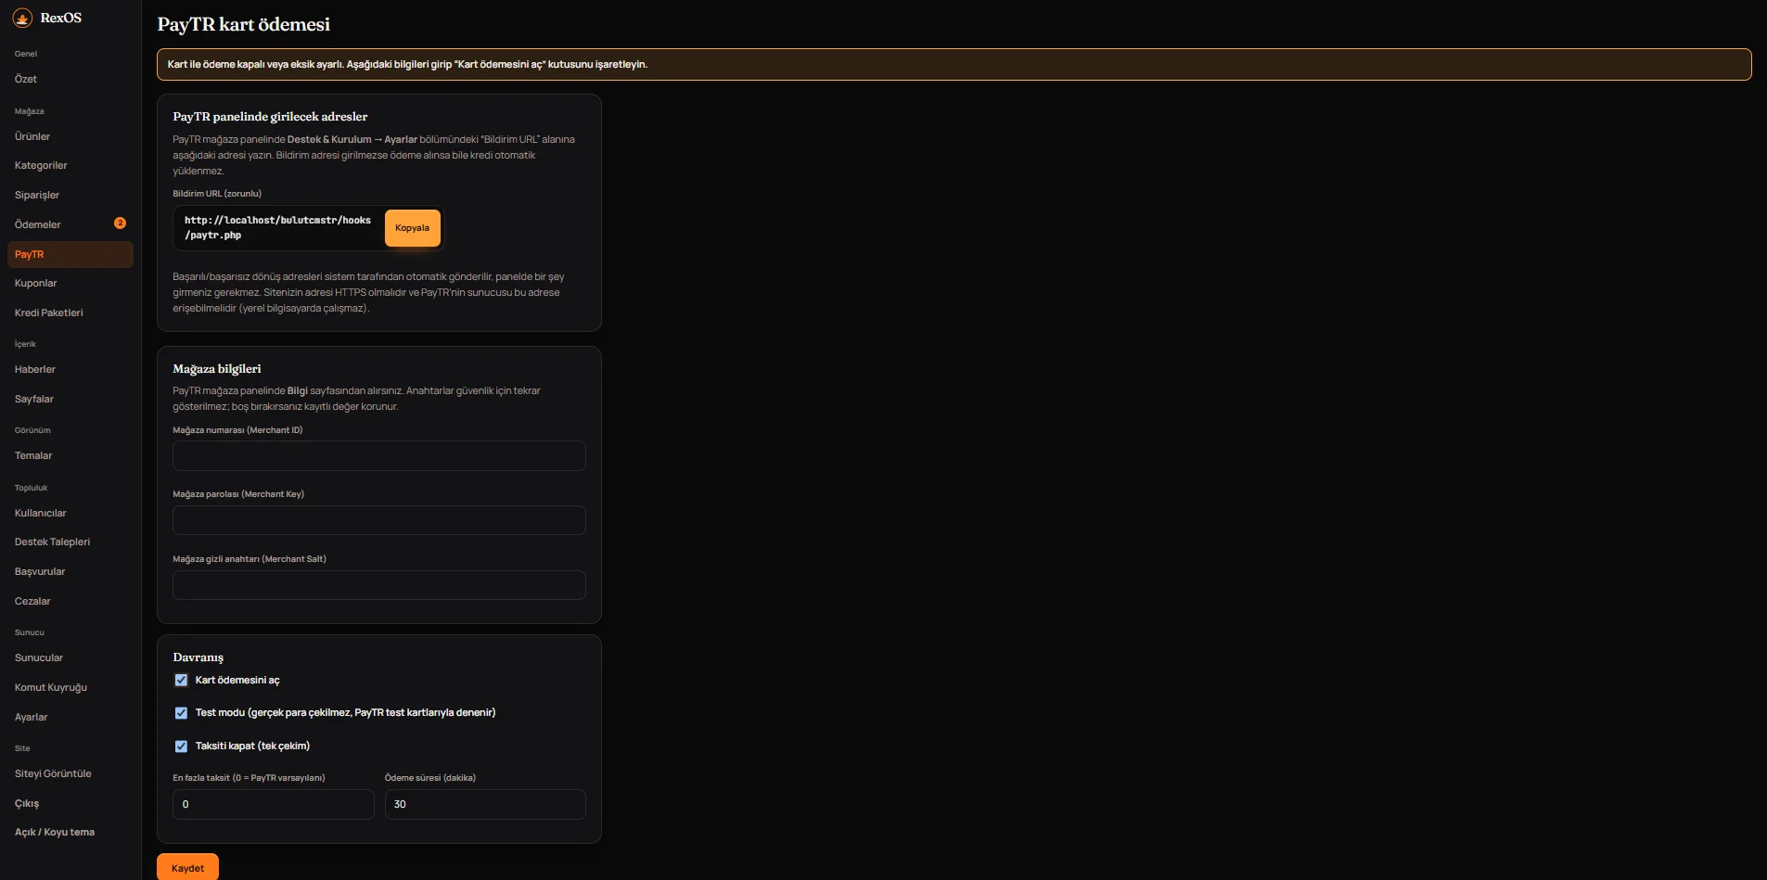Go to Sunucular page

pos(70,657)
